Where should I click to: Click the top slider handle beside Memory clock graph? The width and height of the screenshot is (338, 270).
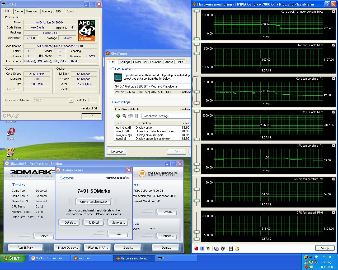coord(197,45)
